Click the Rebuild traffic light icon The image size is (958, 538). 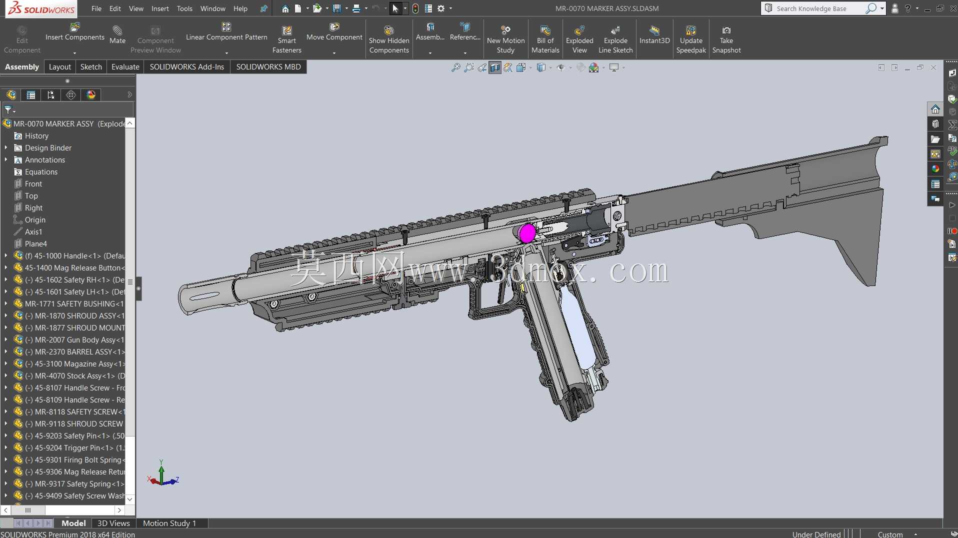[x=415, y=8]
